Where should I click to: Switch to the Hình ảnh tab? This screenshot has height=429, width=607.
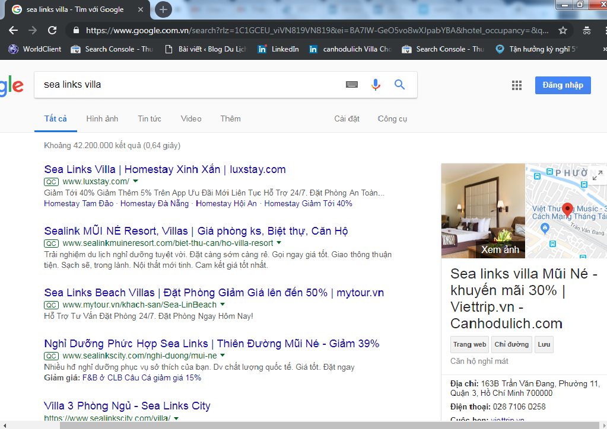point(102,119)
